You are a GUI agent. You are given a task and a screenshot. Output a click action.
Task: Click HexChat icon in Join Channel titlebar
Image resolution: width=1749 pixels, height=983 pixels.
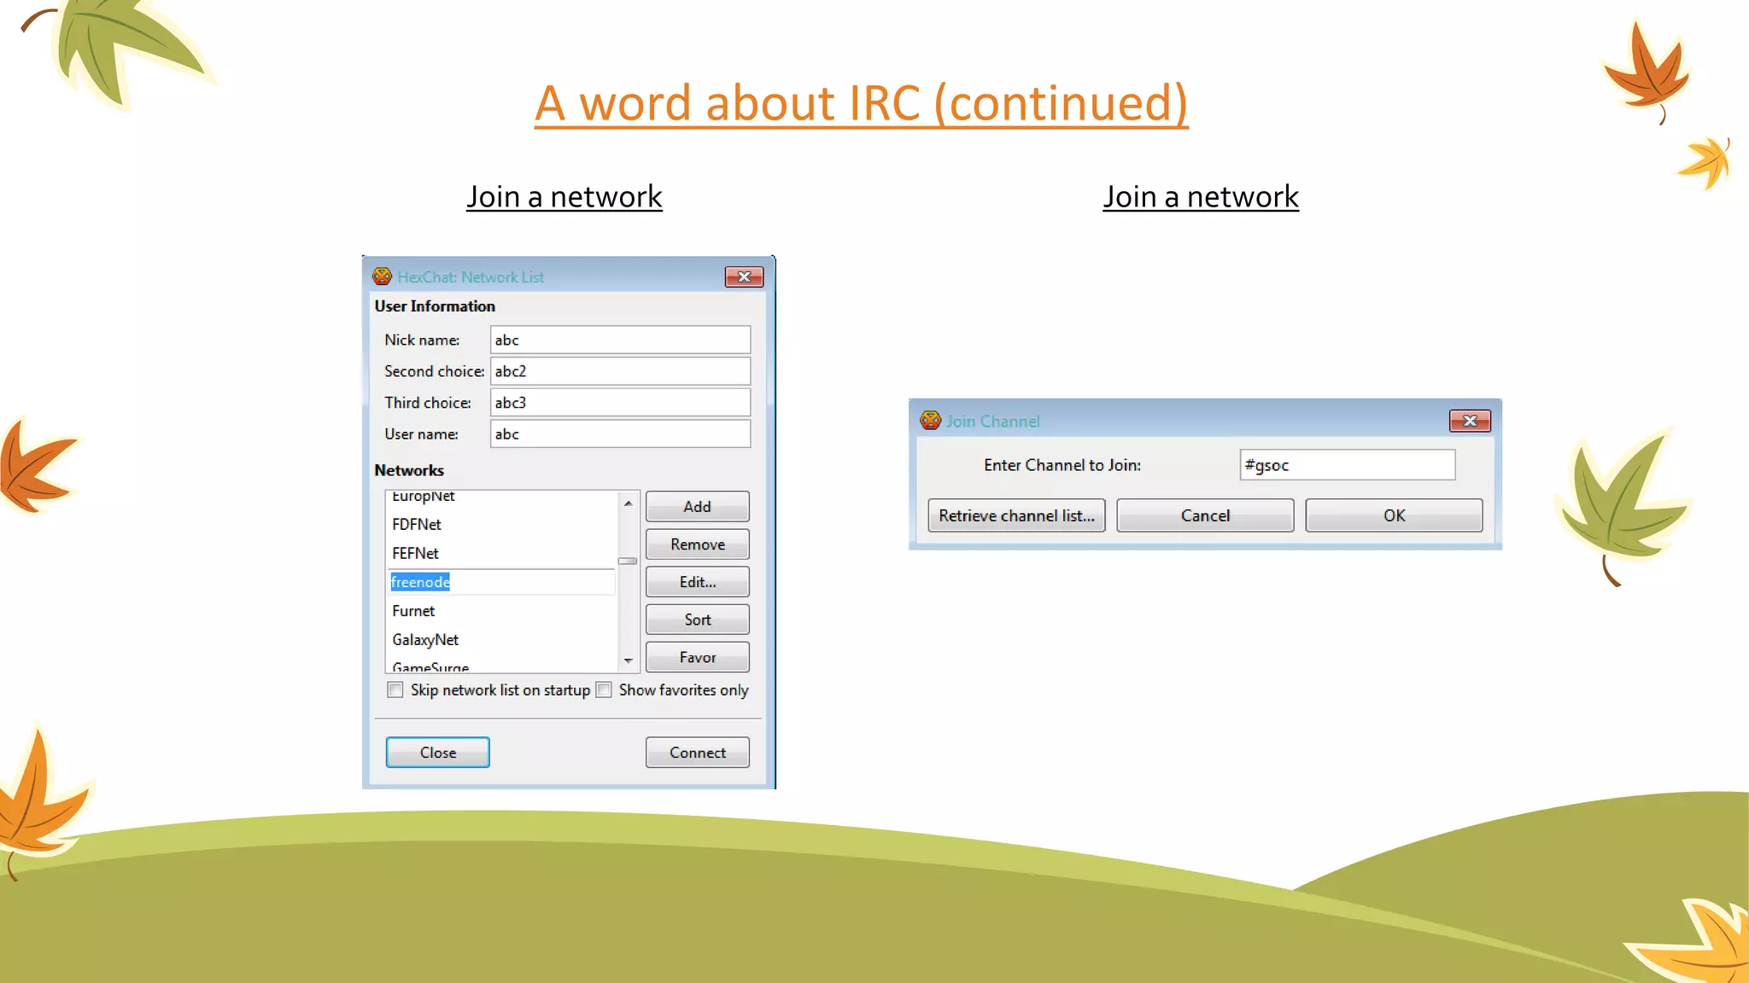pyautogui.click(x=930, y=421)
